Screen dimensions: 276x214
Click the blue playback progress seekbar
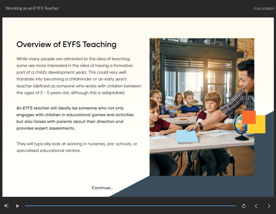tap(131, 206)
